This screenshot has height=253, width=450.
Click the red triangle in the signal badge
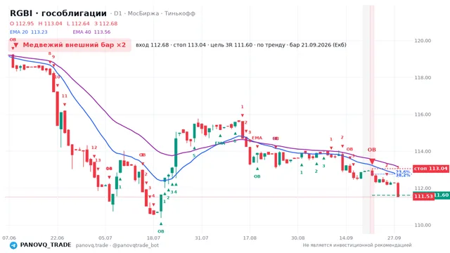tap(15, 45)
